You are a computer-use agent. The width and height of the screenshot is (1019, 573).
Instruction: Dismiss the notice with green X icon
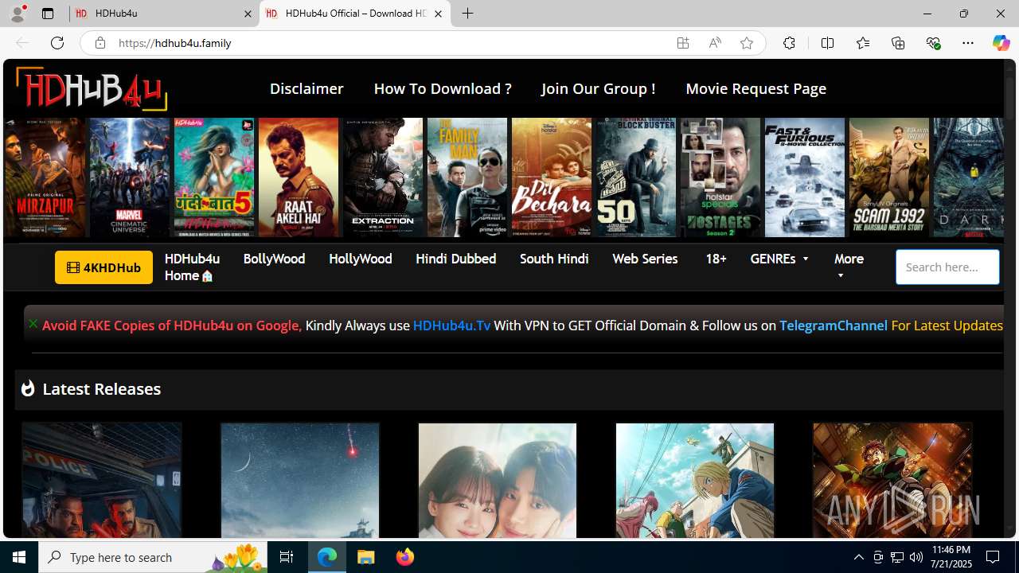coord(33,324)
